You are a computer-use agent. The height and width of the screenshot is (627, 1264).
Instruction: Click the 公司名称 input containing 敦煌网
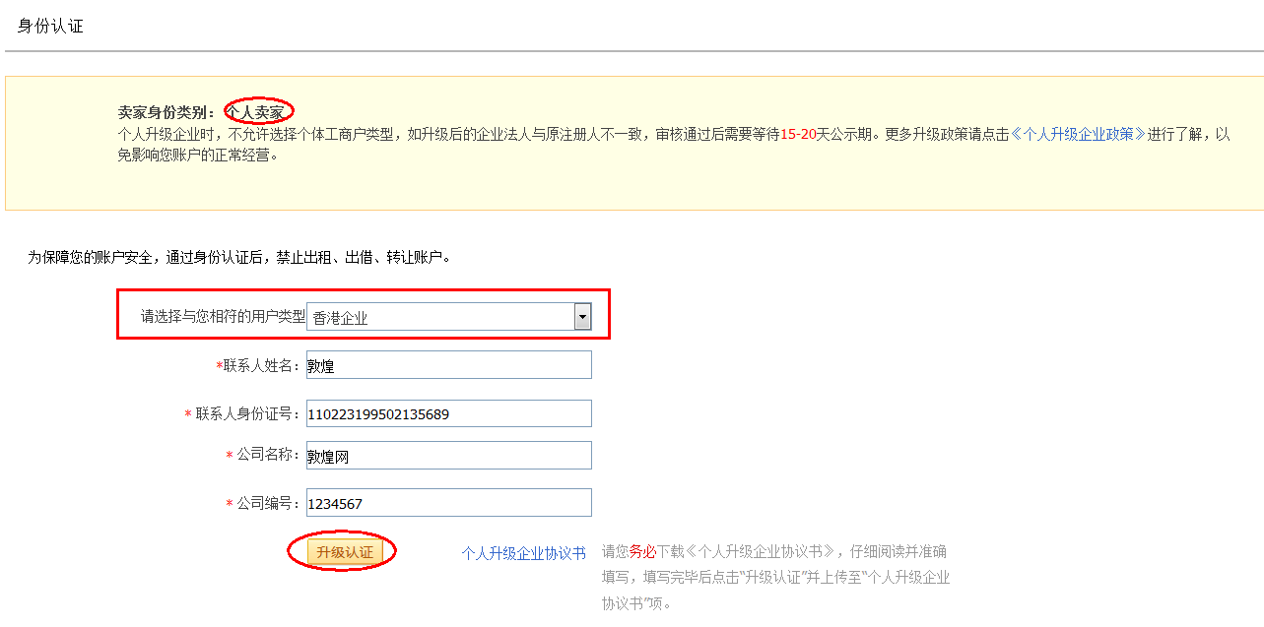coord(448,455)
